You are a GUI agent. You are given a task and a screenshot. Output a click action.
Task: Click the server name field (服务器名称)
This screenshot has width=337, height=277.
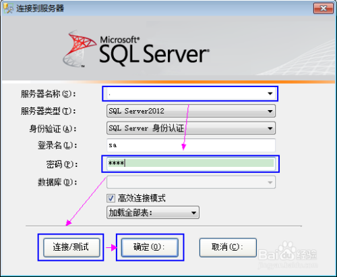click(x=190, y=94)
